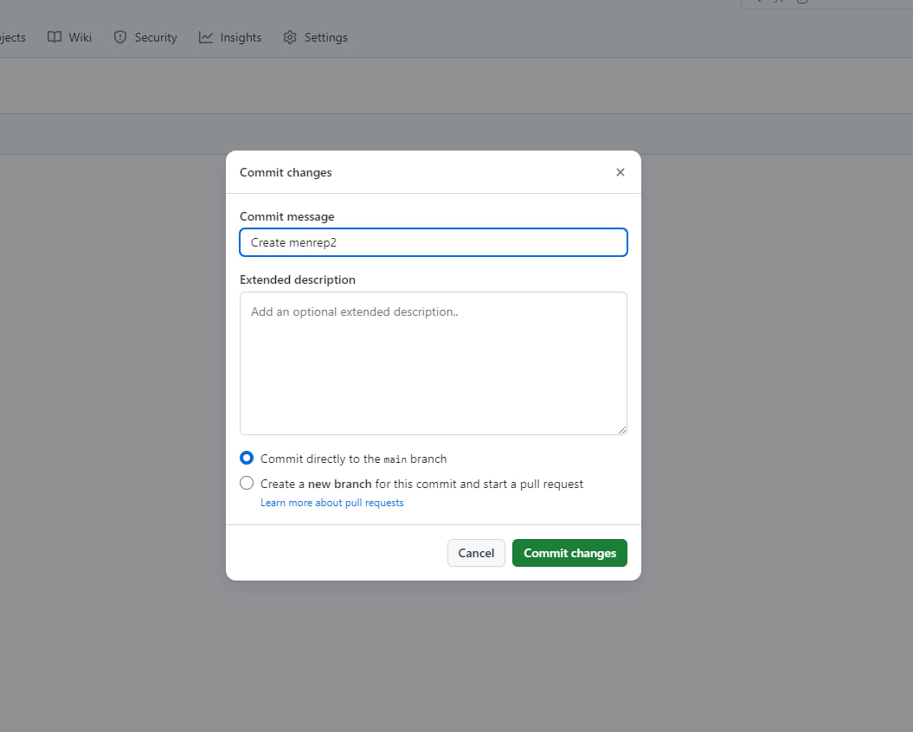The image size is (913, 732).
Task: Focus the Commit message text field
Action: point(433,242)
